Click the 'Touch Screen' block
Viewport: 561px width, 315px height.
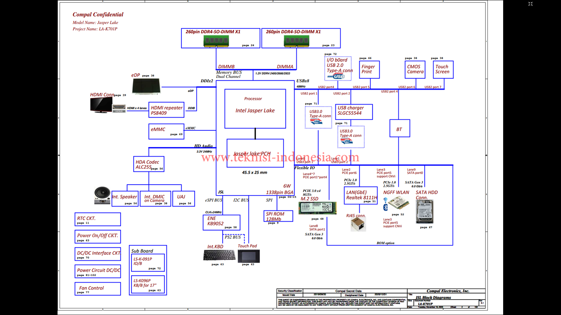coord(442,70)
